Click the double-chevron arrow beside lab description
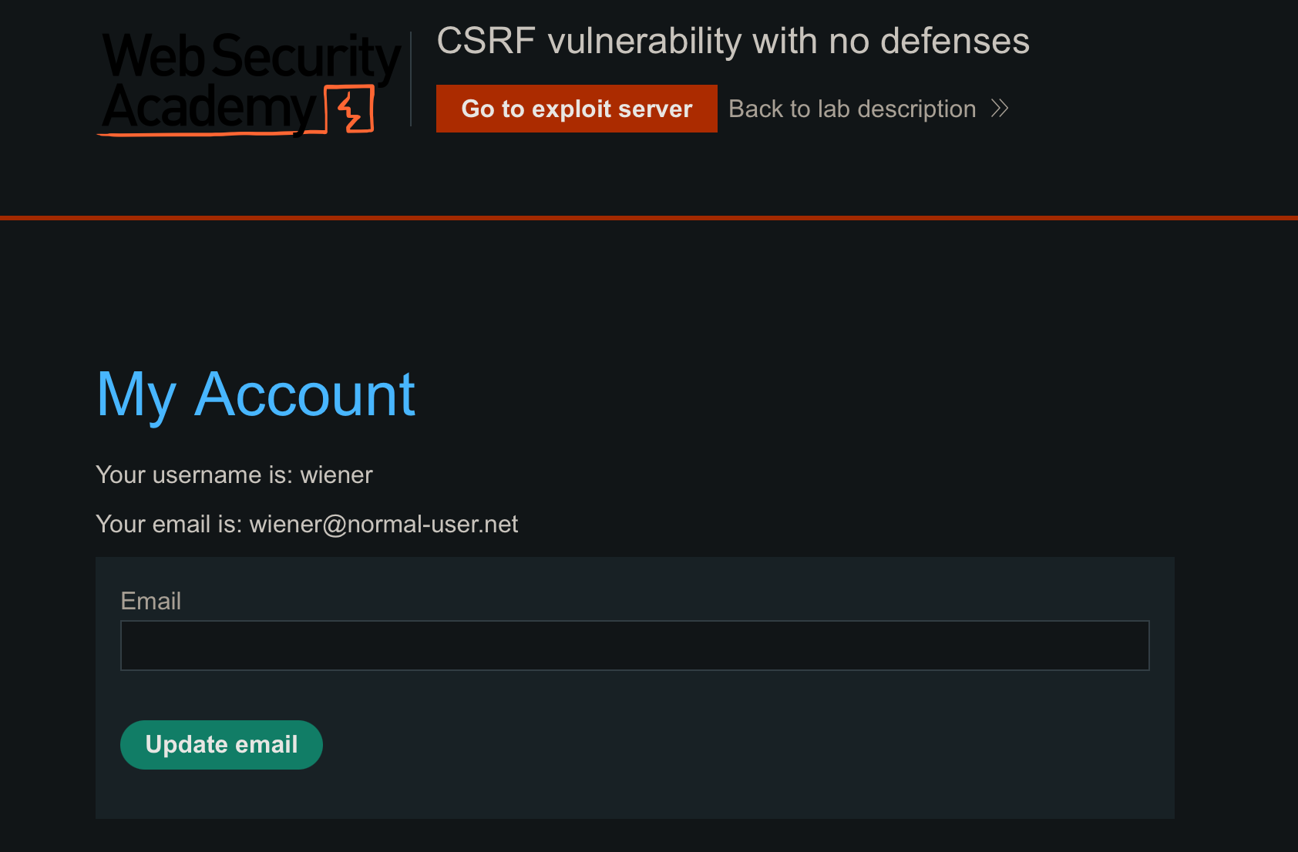The image size is (1298, 852). click(x=1000, y=109)
